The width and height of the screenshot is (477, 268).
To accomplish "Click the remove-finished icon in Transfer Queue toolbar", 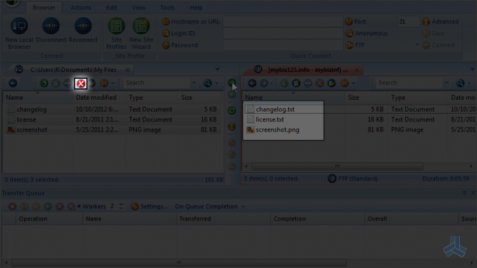I will point(71,206).
